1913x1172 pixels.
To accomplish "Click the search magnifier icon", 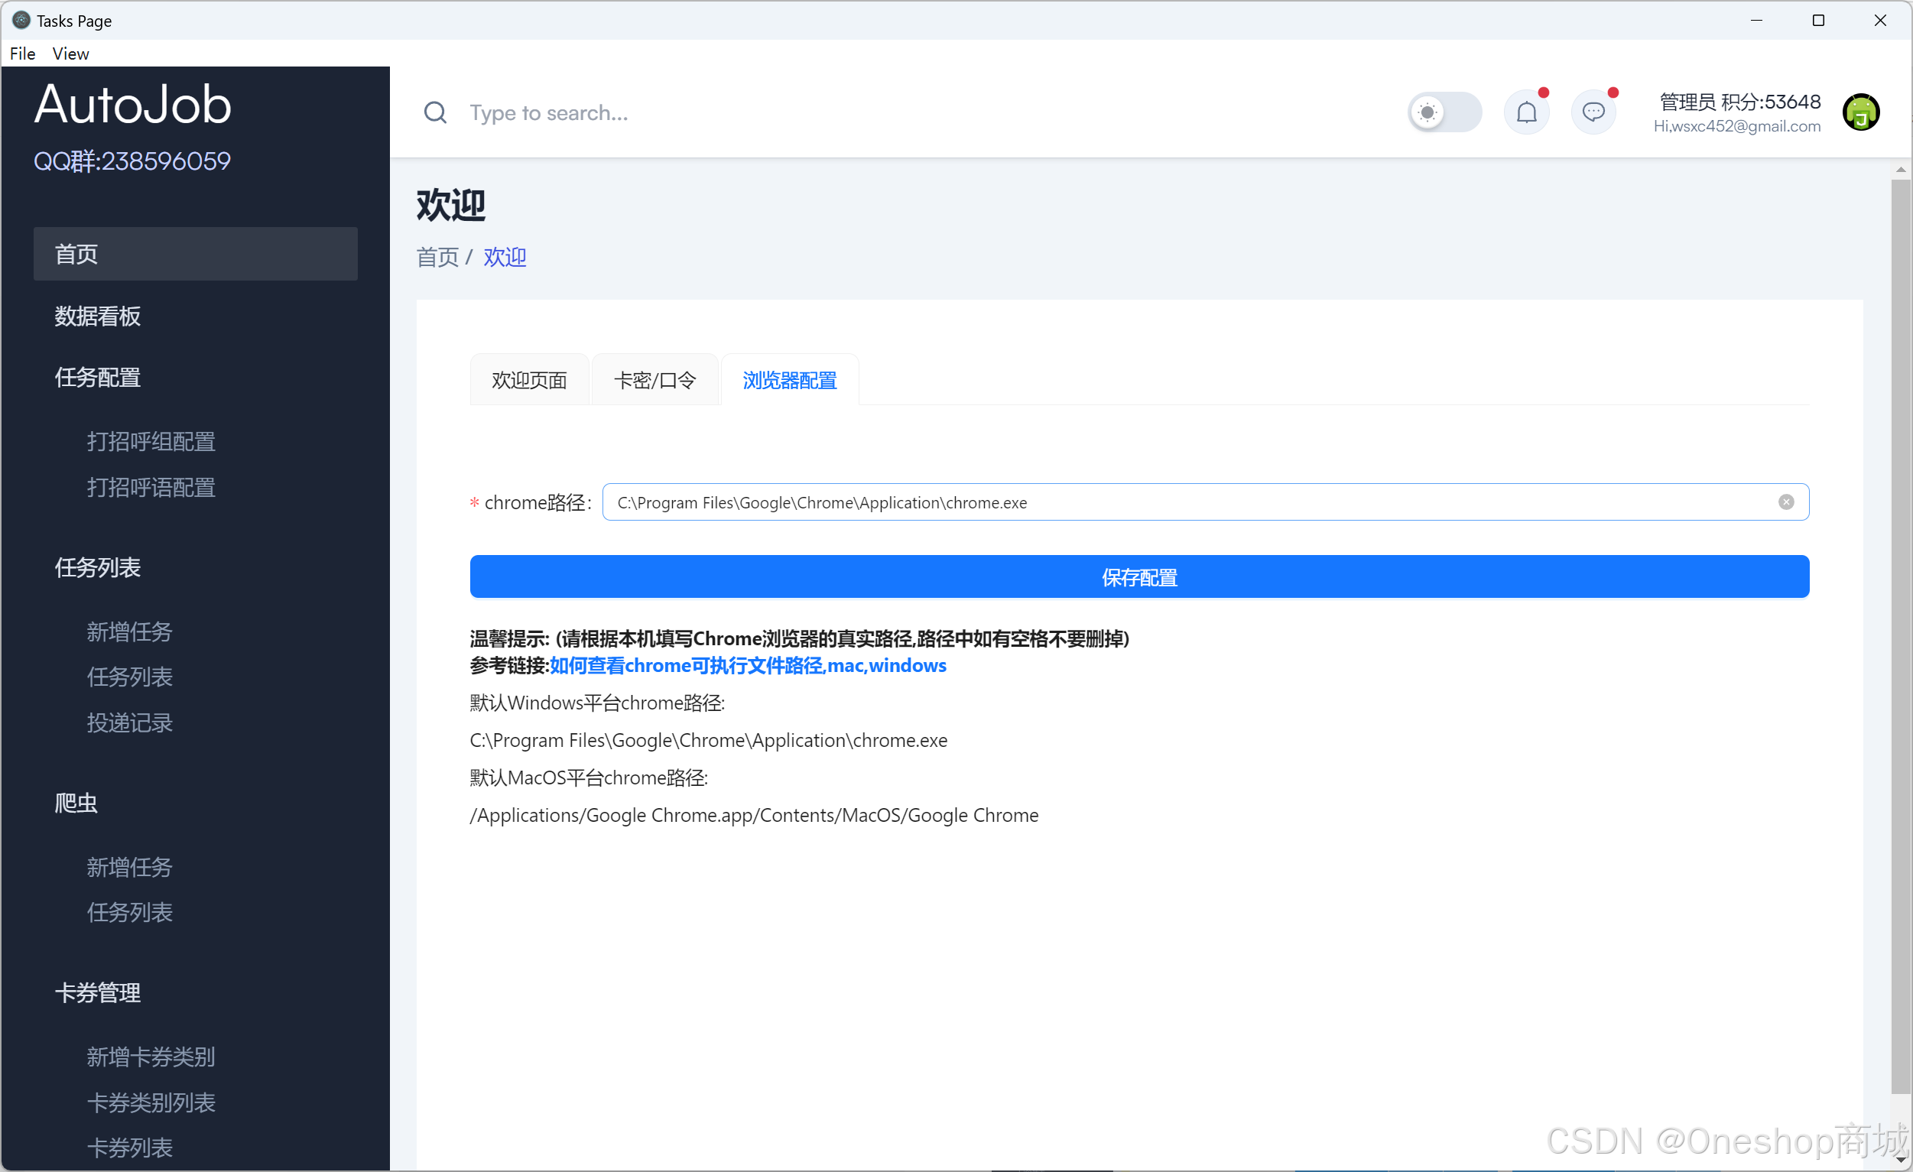I will pos(435,113).
